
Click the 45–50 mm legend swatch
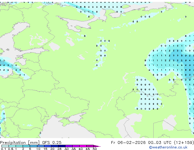click(90, 146)
